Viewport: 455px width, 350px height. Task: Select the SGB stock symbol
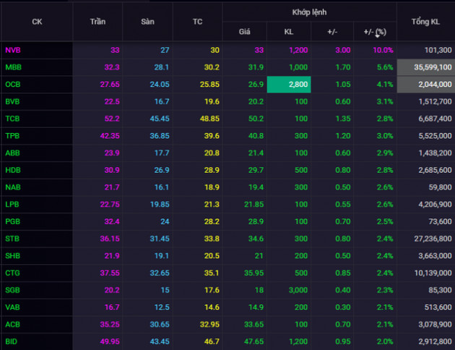(12, 290)
